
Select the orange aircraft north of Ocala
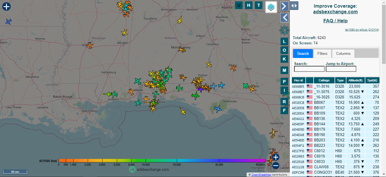273,133
